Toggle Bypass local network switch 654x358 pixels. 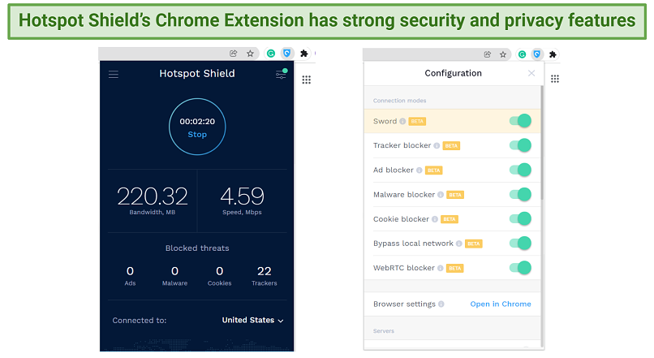click(x=520, y=244)
